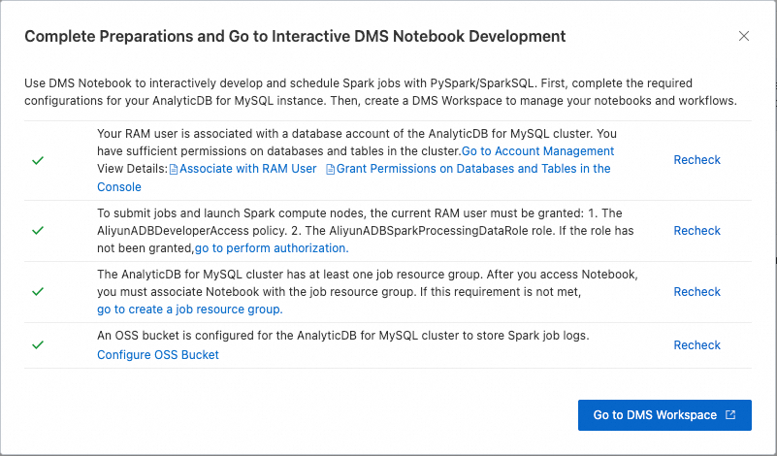
Task: Follow the go to create a job resource group link
Action: tap(190, 309)
